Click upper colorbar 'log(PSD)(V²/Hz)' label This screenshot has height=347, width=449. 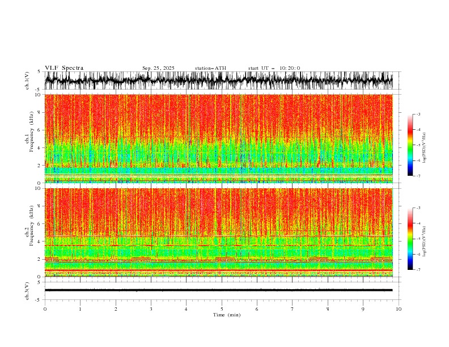[x=424, y=148]
